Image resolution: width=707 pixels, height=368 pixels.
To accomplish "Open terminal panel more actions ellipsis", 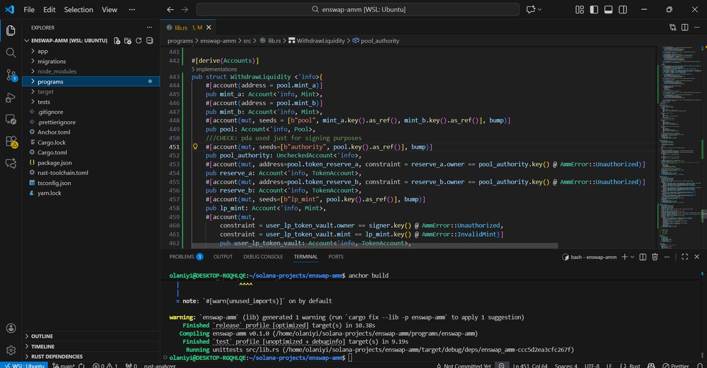I will coord(668,257).
